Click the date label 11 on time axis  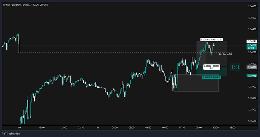pos(98,128)
